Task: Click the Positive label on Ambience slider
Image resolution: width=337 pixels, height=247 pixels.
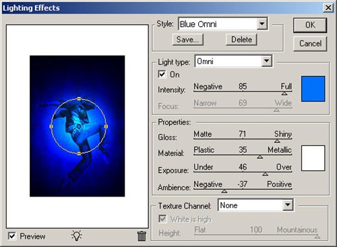Action: (x=279, y=184)
